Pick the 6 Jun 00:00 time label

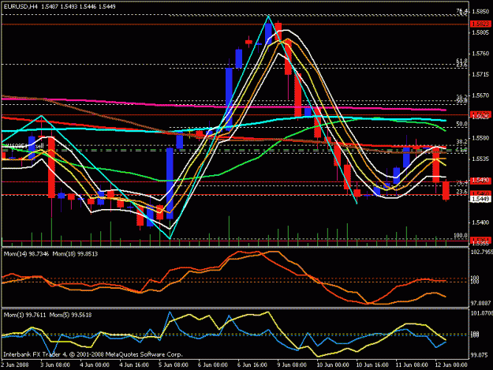click(x=213, y=365)
